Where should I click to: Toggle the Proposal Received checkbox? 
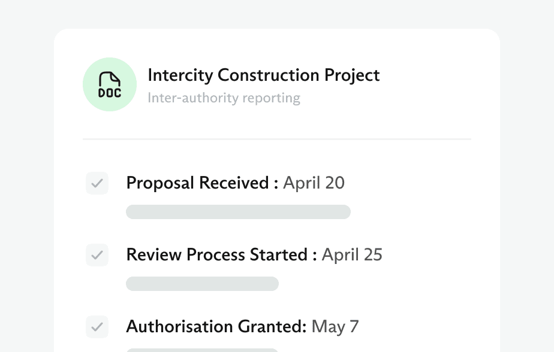(x=97, y=183)
